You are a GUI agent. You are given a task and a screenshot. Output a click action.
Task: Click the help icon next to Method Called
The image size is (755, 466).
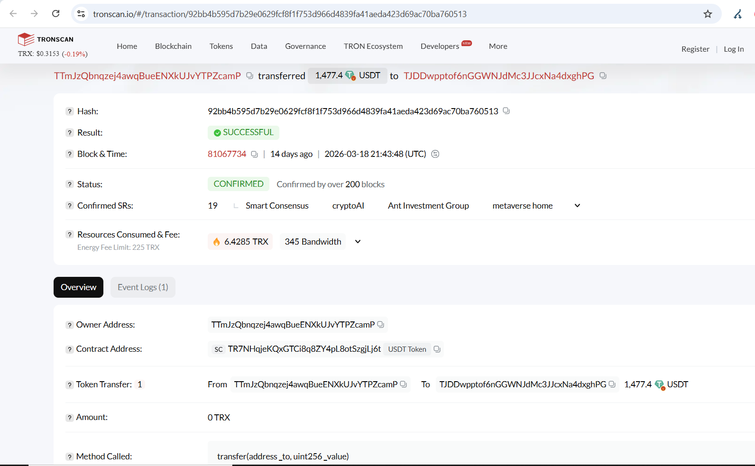pos(70,457)
